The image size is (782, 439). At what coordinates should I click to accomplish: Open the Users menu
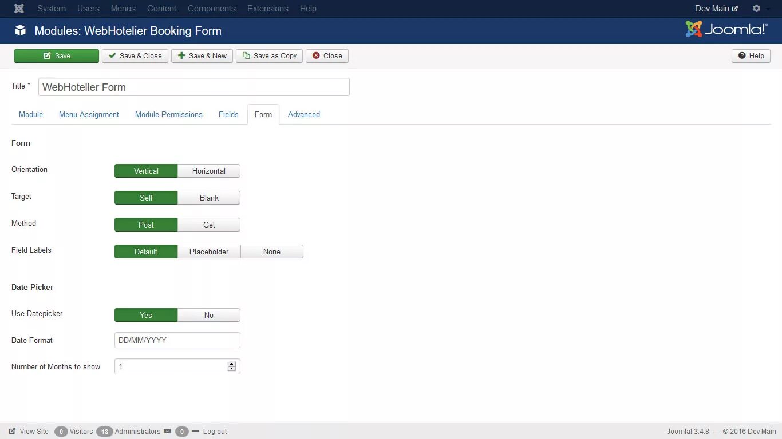tap(88, 9)
